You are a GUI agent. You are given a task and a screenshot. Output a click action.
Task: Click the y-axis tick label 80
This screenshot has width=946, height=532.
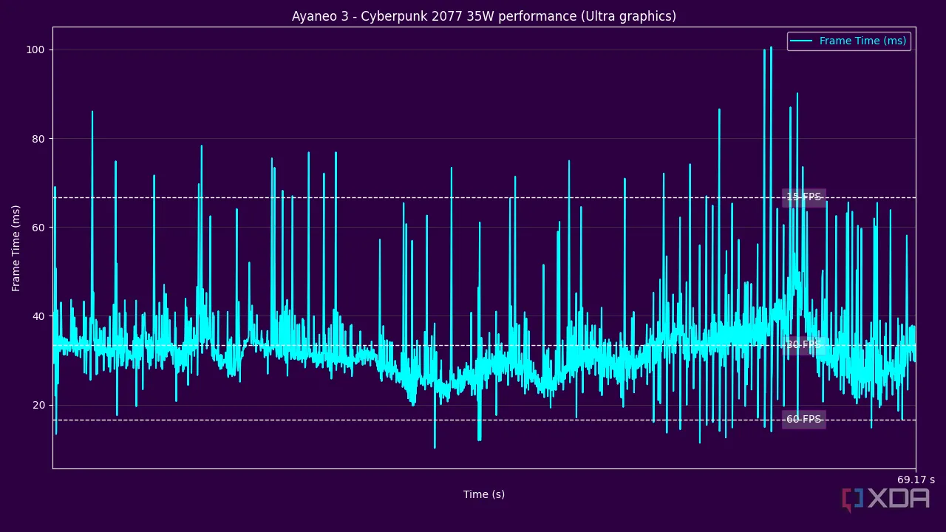(x=38, y=139)
